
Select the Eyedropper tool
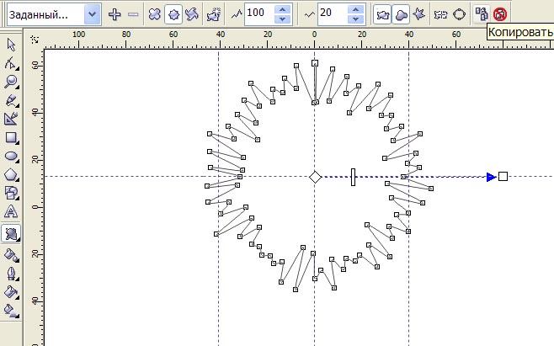tap(11, 255)
